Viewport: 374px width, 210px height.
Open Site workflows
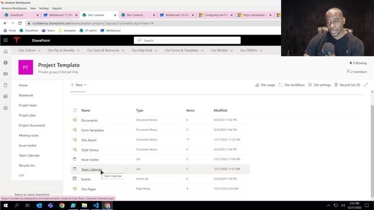click(292, 85)
